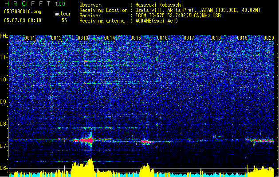The image size is (279, 177).
Task: Click the 0814 time marker
Action: (x=110, y=38)
